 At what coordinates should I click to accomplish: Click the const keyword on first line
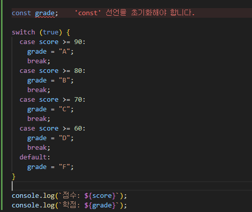21,13
